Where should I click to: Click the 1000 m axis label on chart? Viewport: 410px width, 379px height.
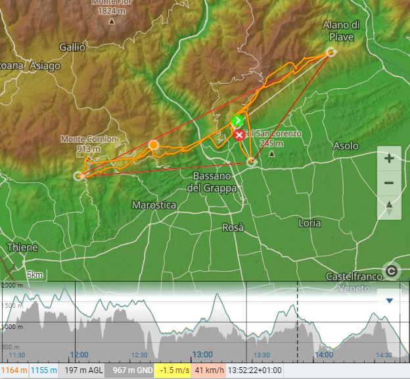coord(12,327)
